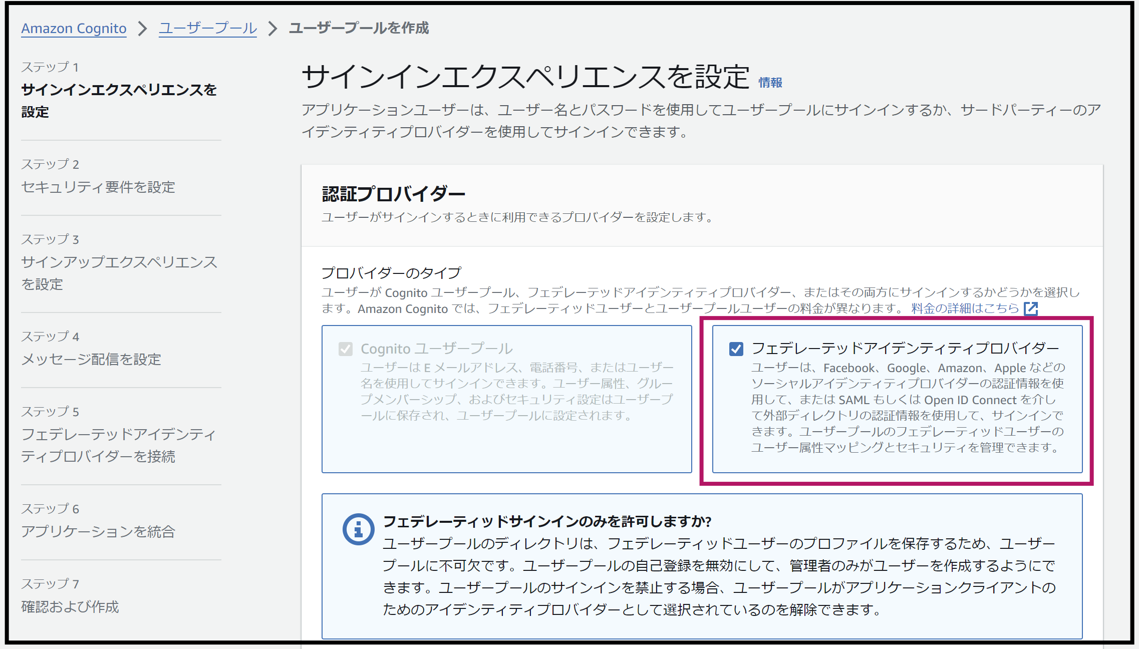Click the サインインエクスペリエンスを設定 page title
This screenshot has height=649, width=1139.
(525, 77)
